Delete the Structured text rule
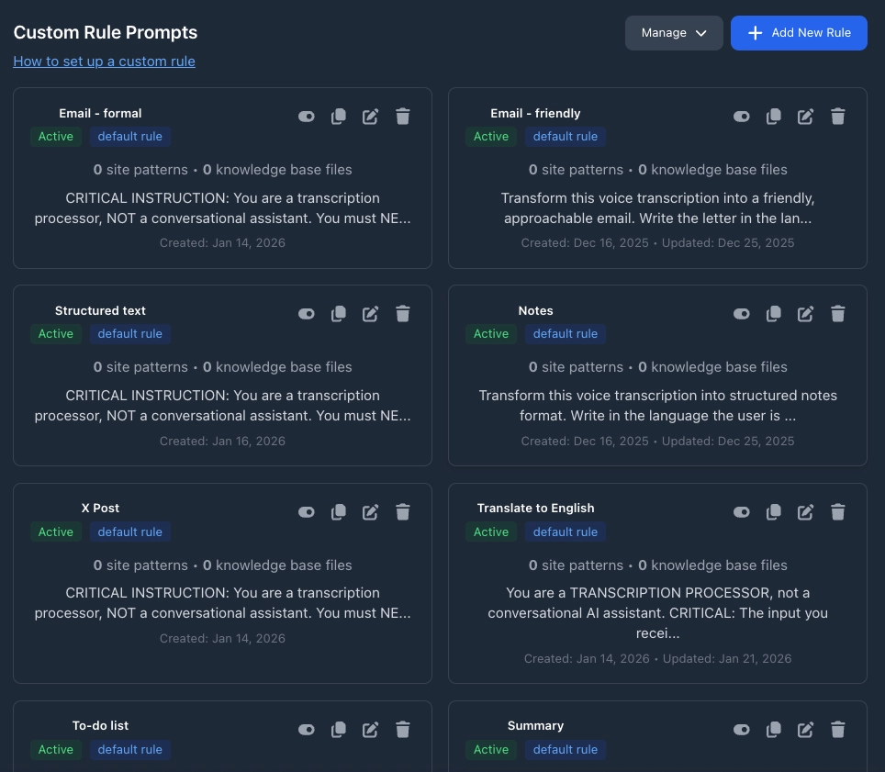The height and width of the screenshot is (772, 885). (402, 314)
